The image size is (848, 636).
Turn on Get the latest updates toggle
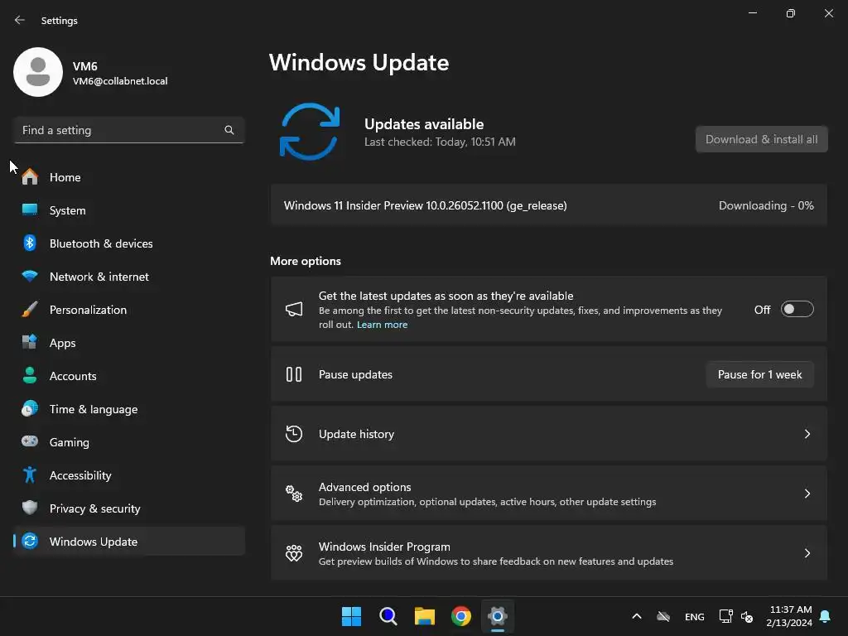(x=797, y=310)
